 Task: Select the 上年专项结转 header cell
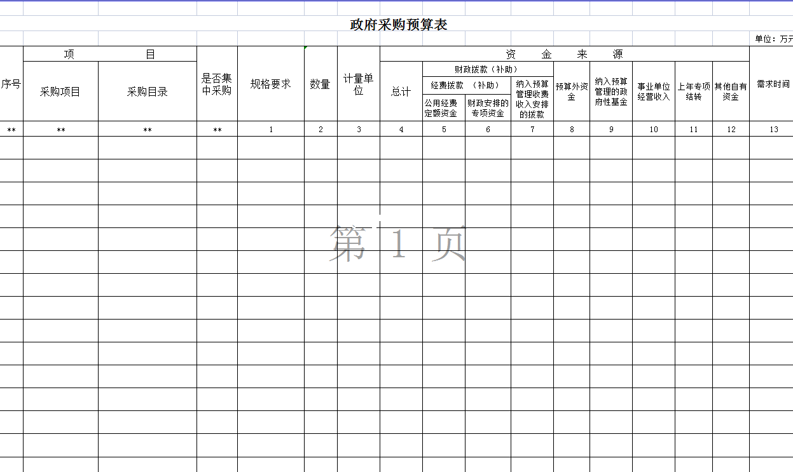(693, 91)
